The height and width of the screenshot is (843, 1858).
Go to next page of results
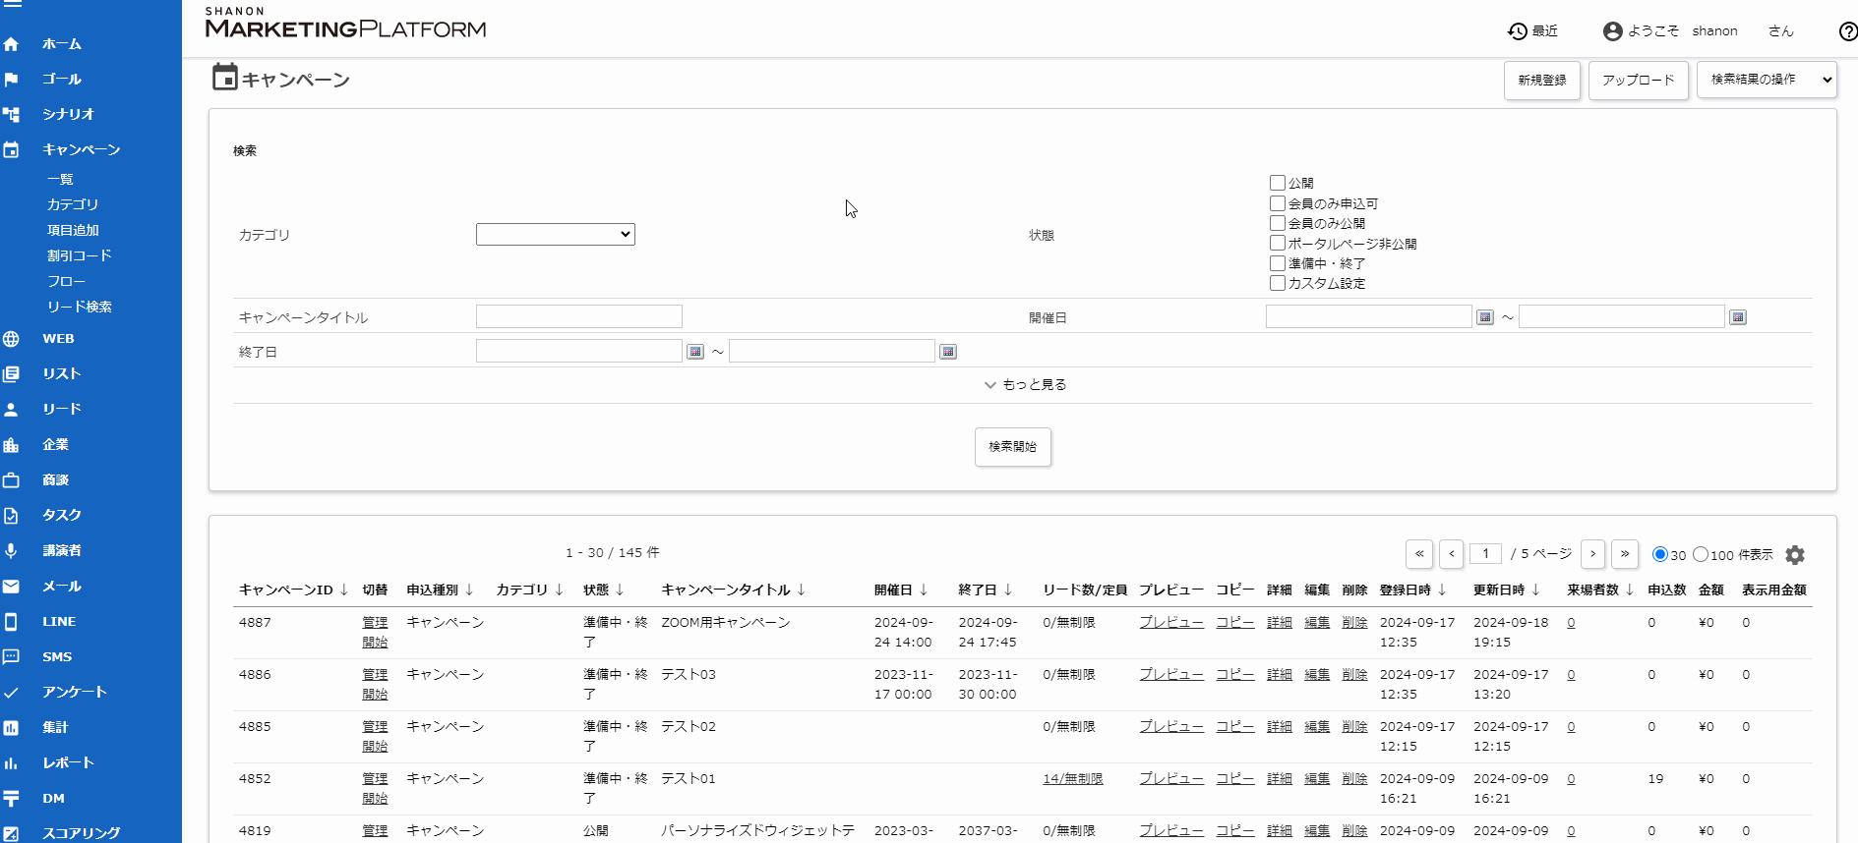[1593, 554]
